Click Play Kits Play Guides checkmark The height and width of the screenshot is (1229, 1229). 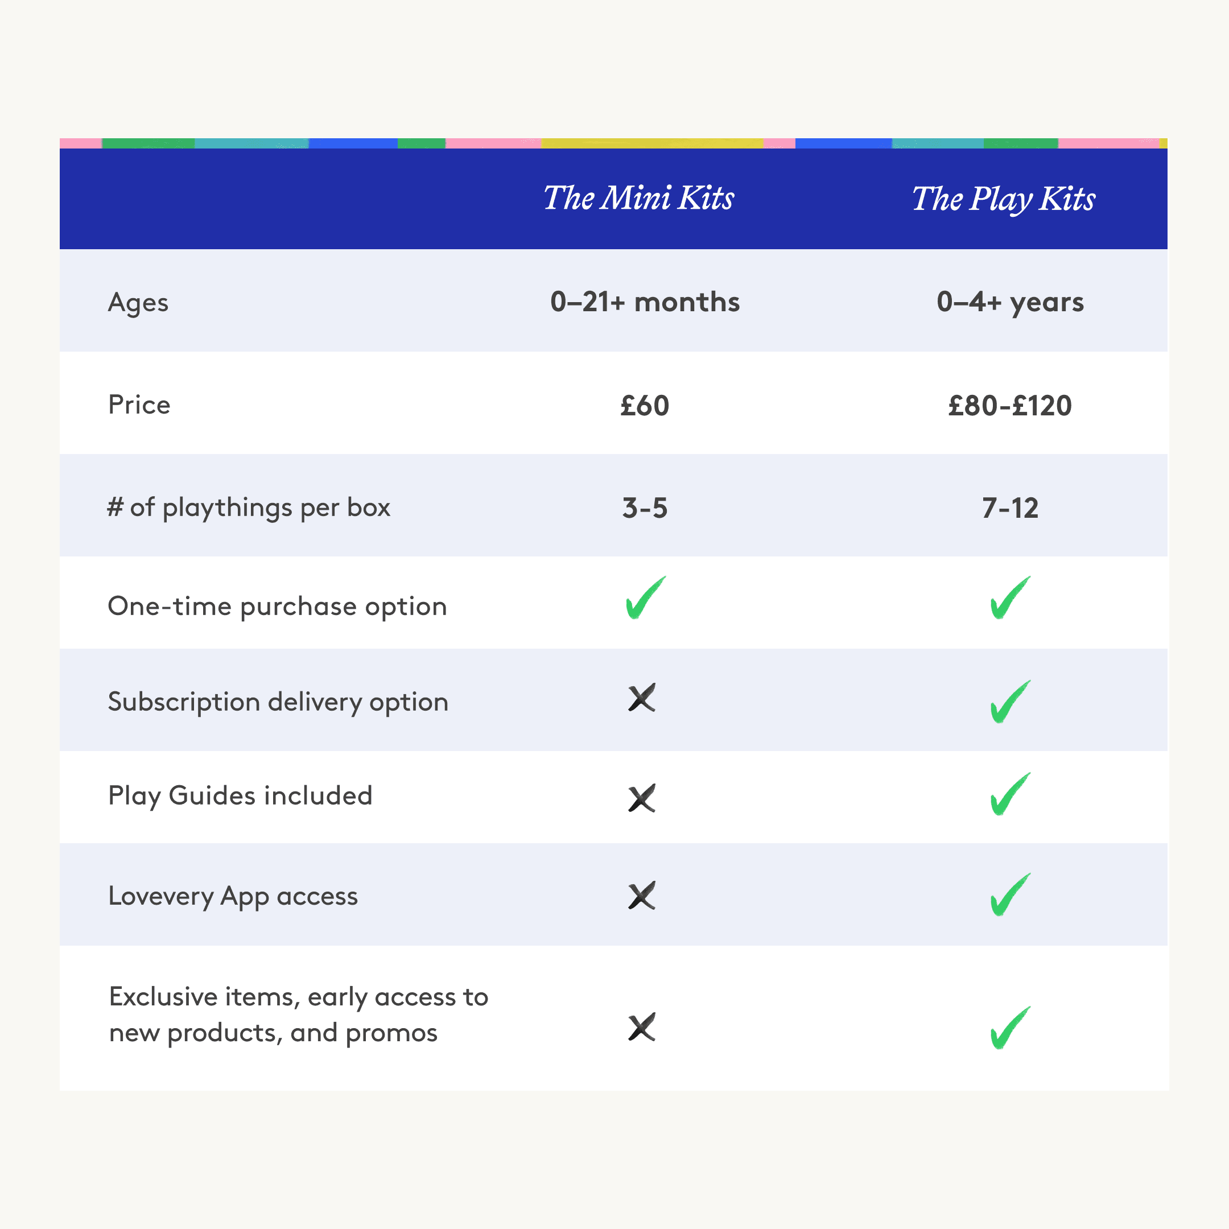(x=1009, y=794)
